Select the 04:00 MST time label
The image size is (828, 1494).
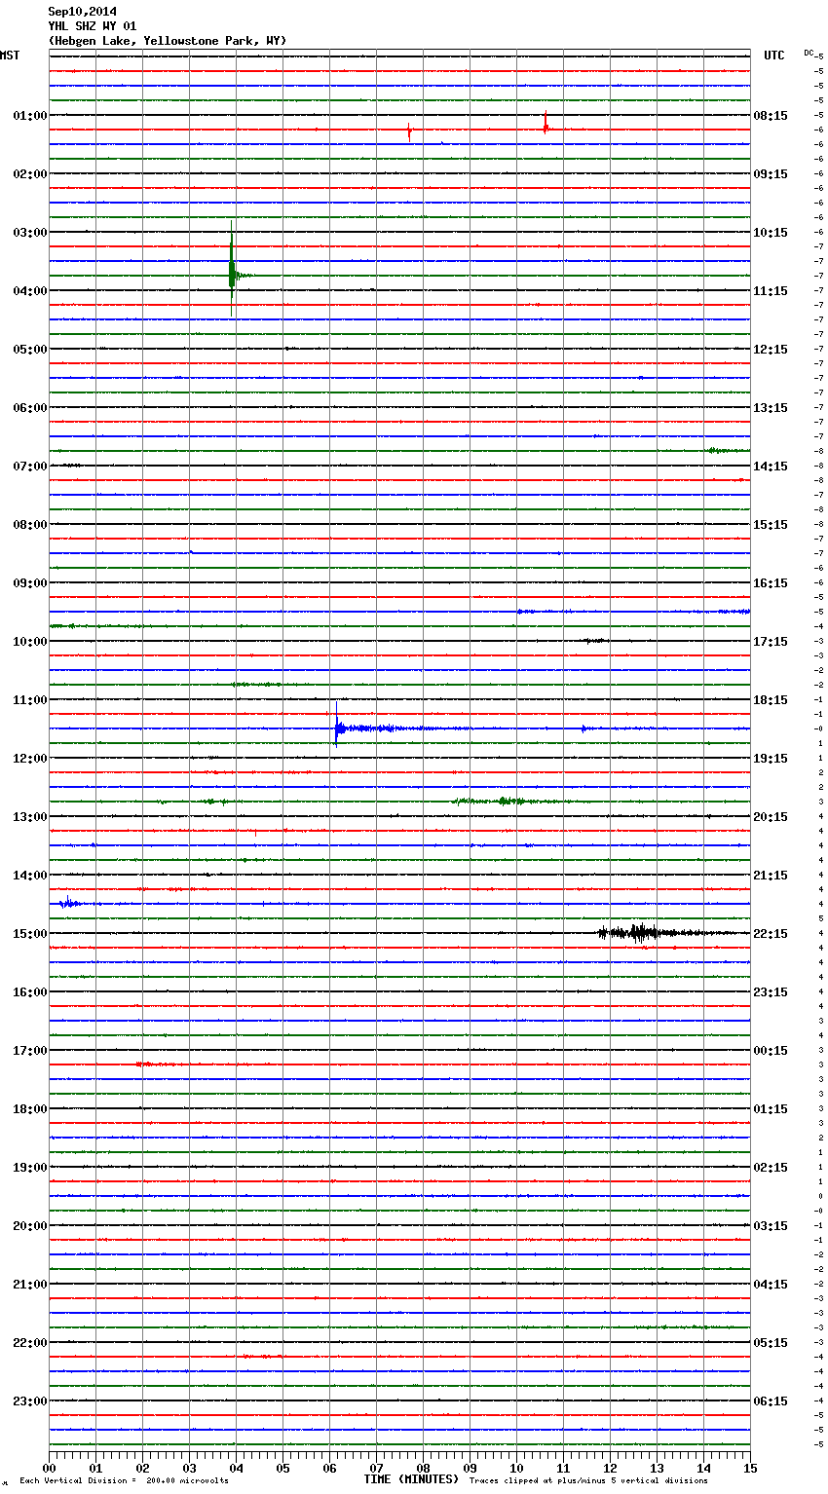tap(30, 291)
